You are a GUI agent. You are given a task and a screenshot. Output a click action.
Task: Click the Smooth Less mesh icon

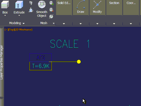tap(51, 10)
